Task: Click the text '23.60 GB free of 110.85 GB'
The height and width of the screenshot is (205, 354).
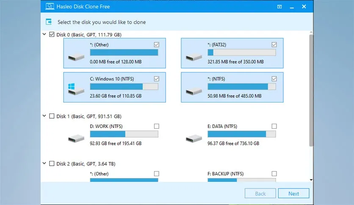Action: coord(116,96)
